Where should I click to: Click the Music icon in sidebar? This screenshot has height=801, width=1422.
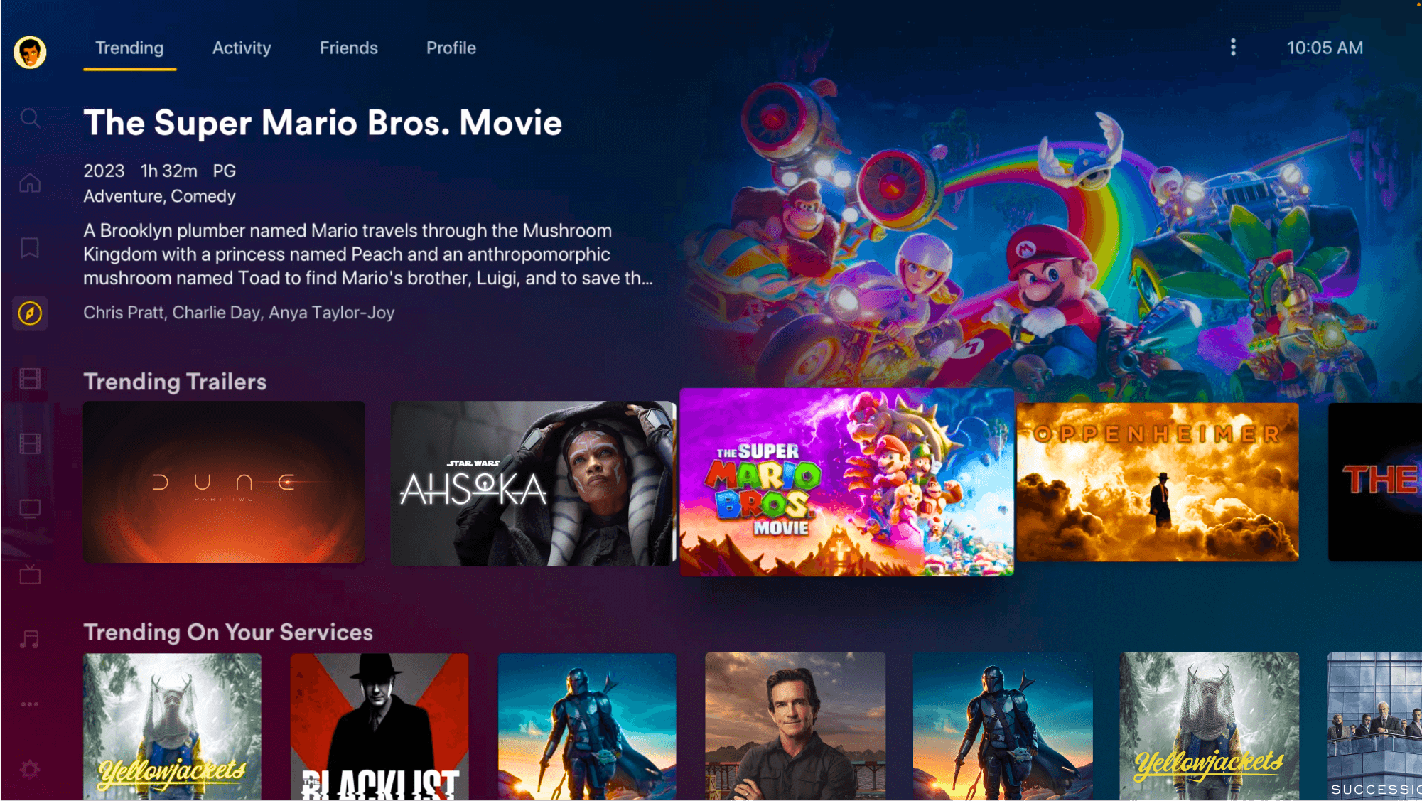click(x=28, y=637)
